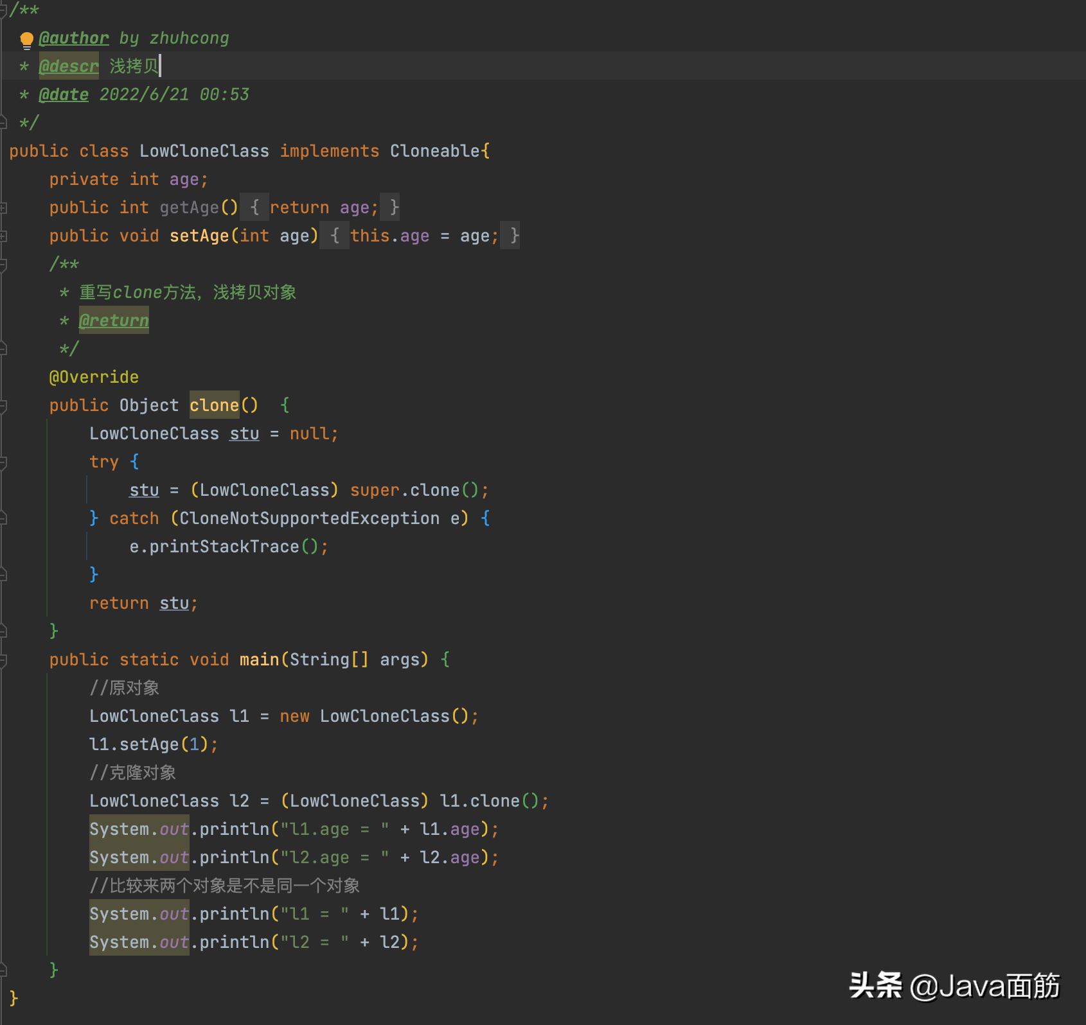The width and height of the screenshot is (1086, 1025).
Task: Click e.printStackTrace() call
Action: click(x=224, y=547)
